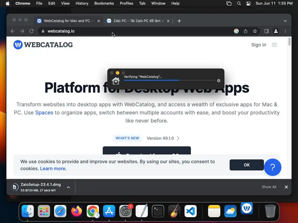
Task: Open the History menu
Action: (82, 3)
